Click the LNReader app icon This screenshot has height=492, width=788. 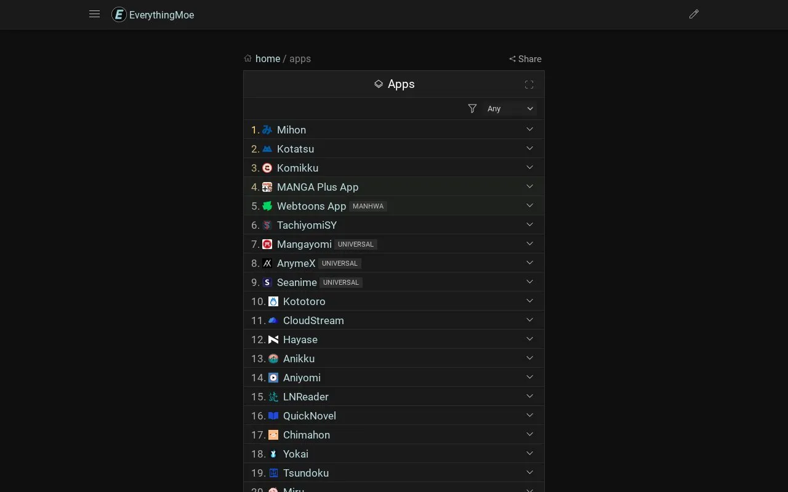click(273, 397)
